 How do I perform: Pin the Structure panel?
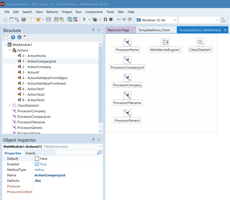pyautogui.click(x=93, y=30)
